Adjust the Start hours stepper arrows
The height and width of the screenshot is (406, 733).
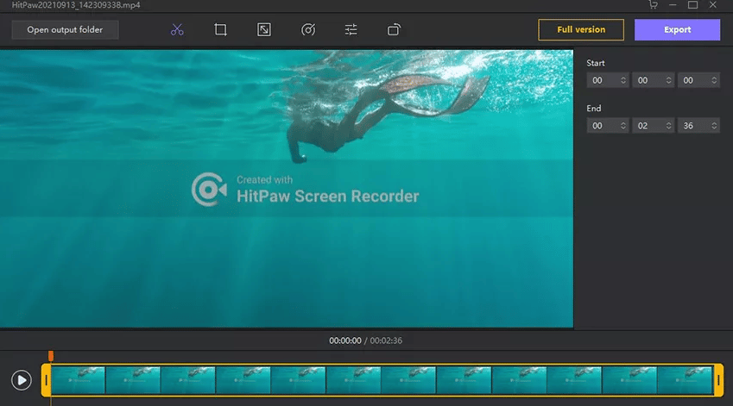(622, 80)
